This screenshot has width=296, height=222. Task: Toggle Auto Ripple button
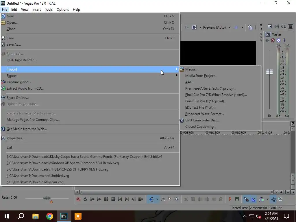click(261, 199)
